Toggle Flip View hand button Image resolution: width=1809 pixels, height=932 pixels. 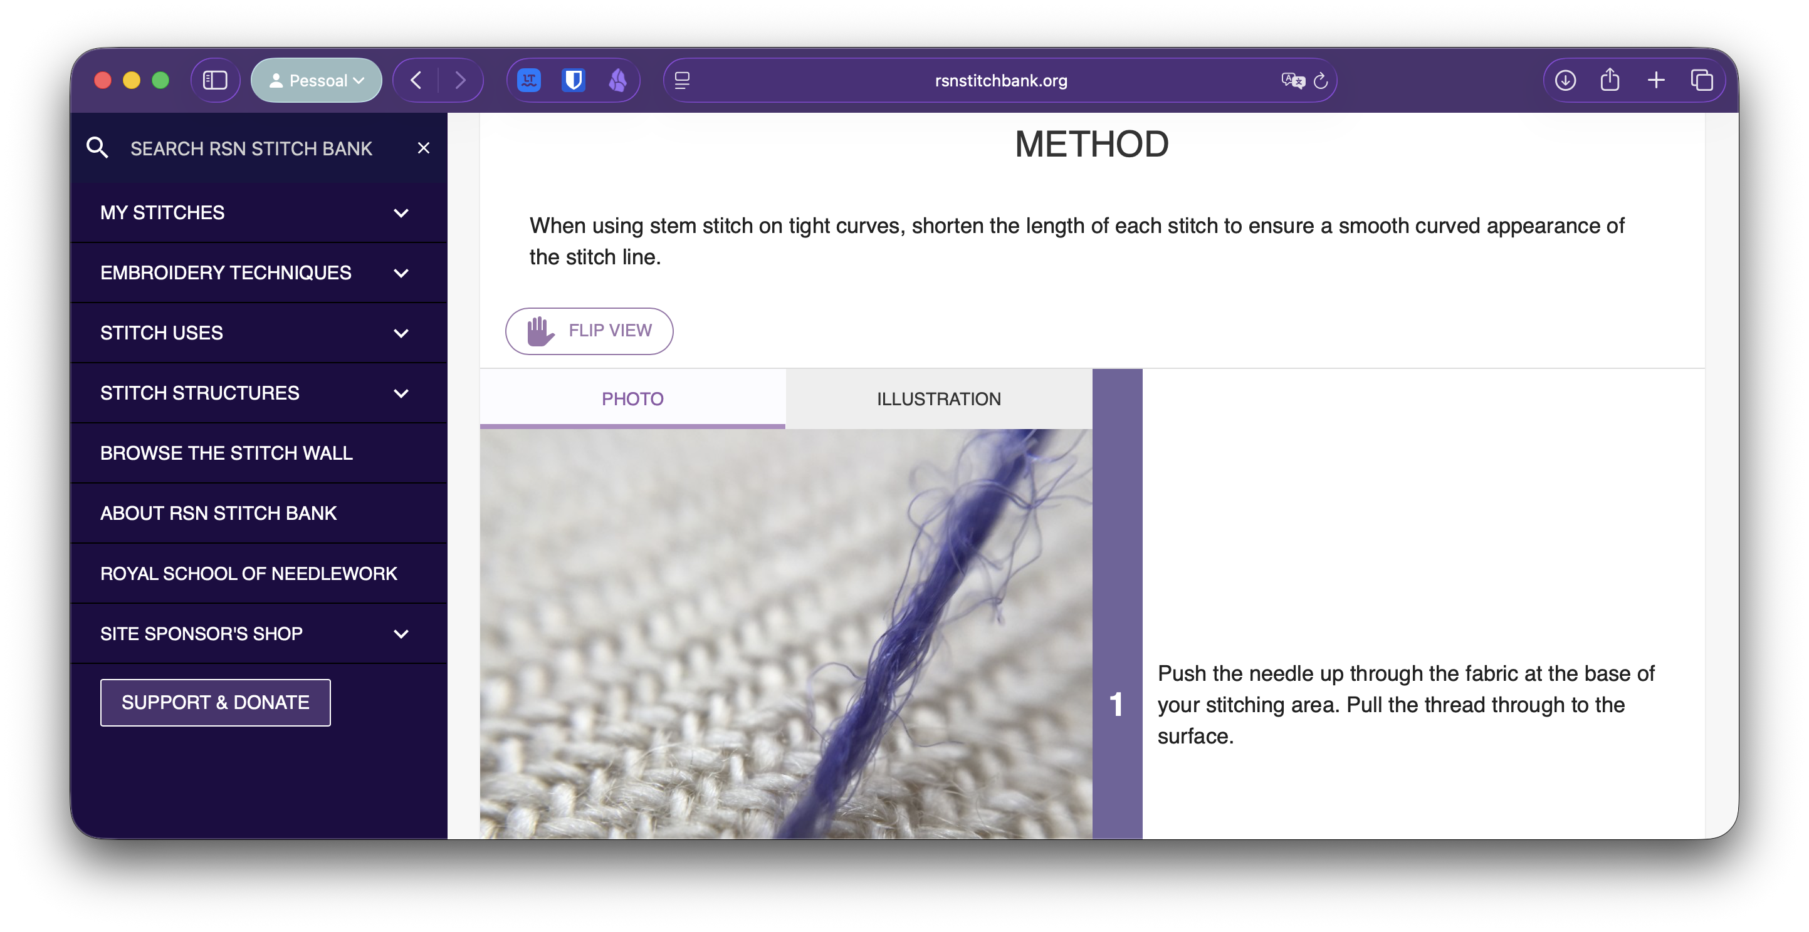[589, 331]
